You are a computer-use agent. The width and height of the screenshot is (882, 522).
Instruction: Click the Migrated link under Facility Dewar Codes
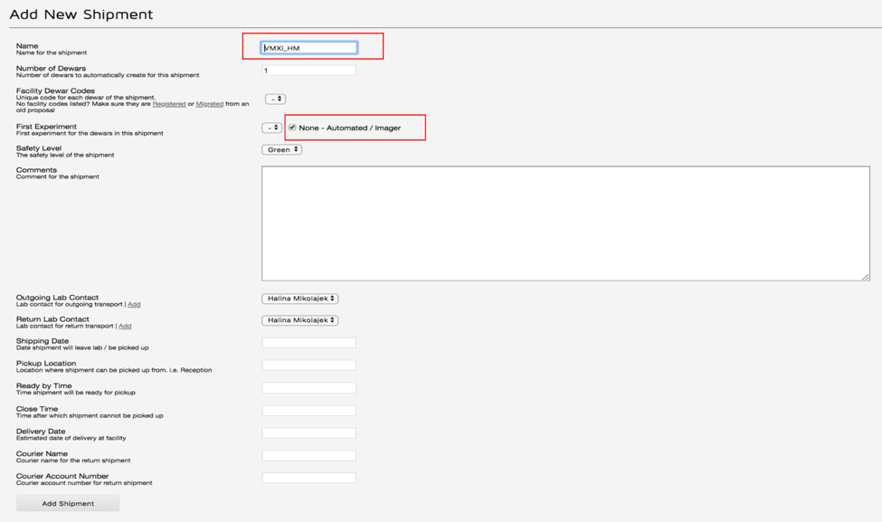point(209,101)
